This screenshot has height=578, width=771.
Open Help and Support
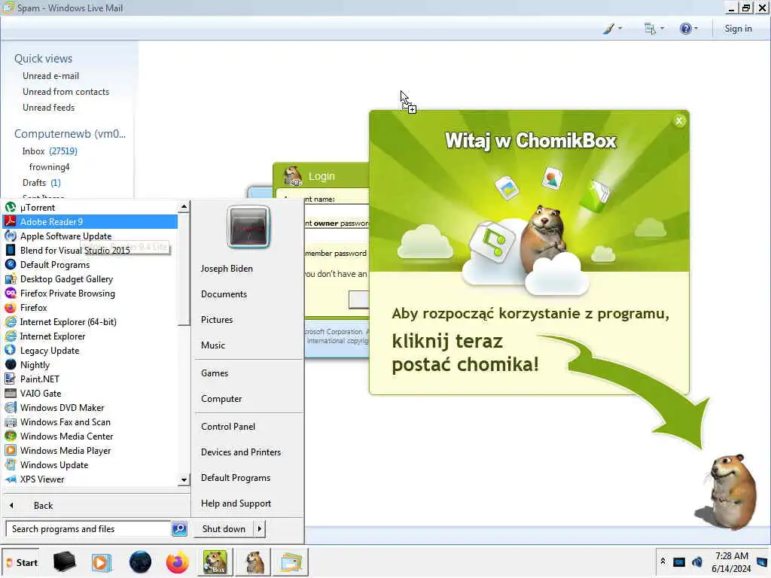pyautogui.click(x=236, y=503)
